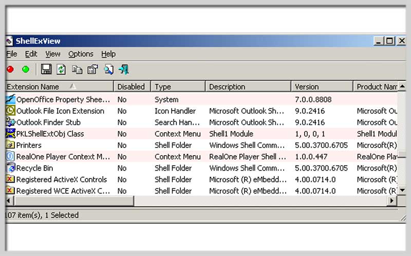Select the Recycle Bin extension name

(34, 168)
